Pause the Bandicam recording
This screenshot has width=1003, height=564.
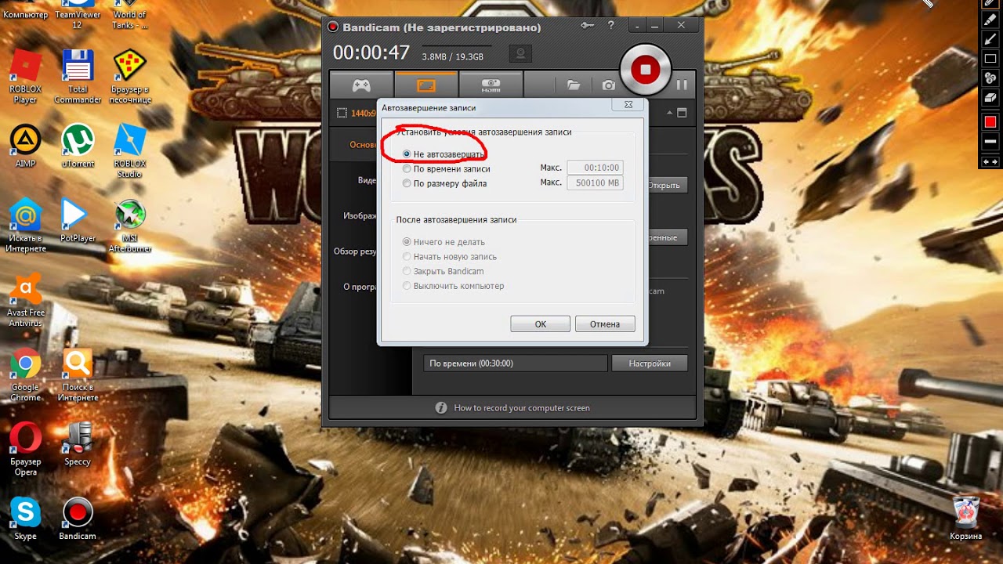pyautogui.click(x=682, y=85)
